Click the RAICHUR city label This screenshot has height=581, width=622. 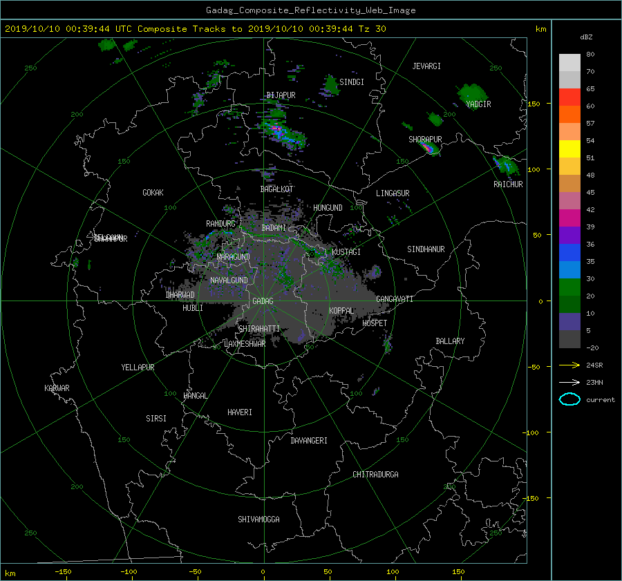click(508, 184)
